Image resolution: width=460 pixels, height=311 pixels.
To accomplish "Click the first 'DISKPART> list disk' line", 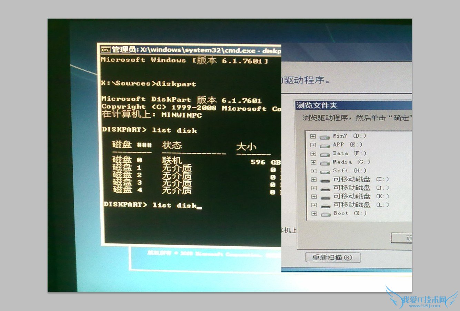I will coord(150,130).
